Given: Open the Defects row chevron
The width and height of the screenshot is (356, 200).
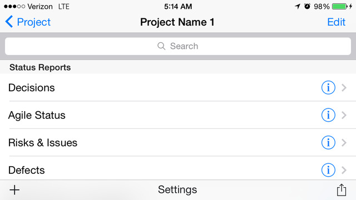Looking at the screenshot, I should [x=344, y=170].
